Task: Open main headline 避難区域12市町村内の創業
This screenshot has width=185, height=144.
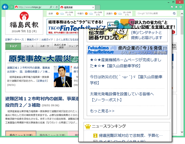Action: click(42, 102)
